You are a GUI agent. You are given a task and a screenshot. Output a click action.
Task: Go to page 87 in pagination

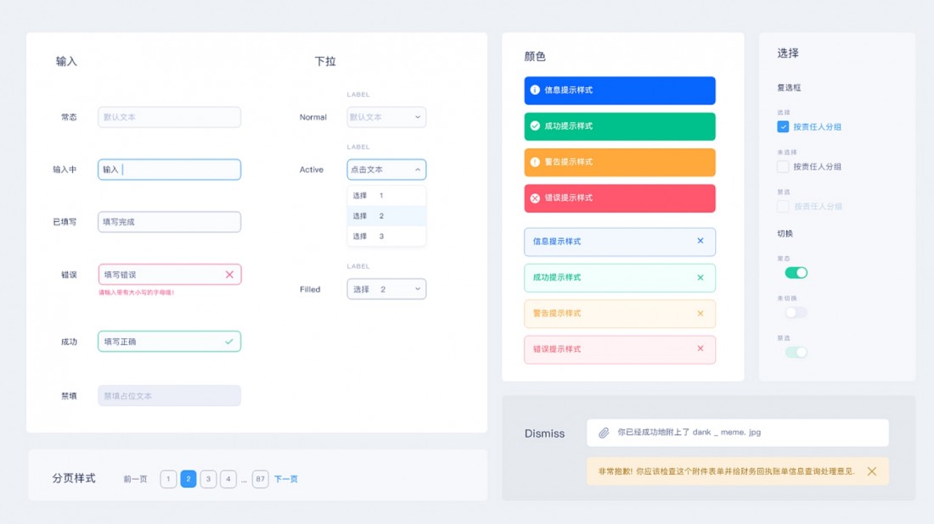tap(260, 479)
